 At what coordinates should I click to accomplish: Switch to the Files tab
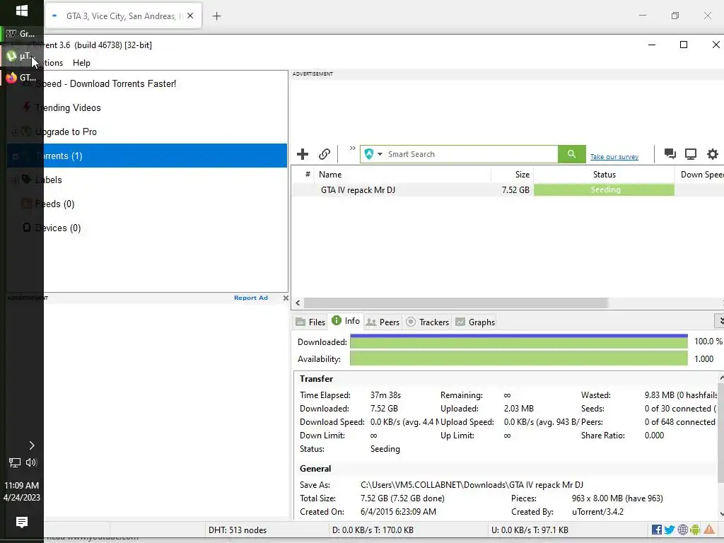(311, 322)
